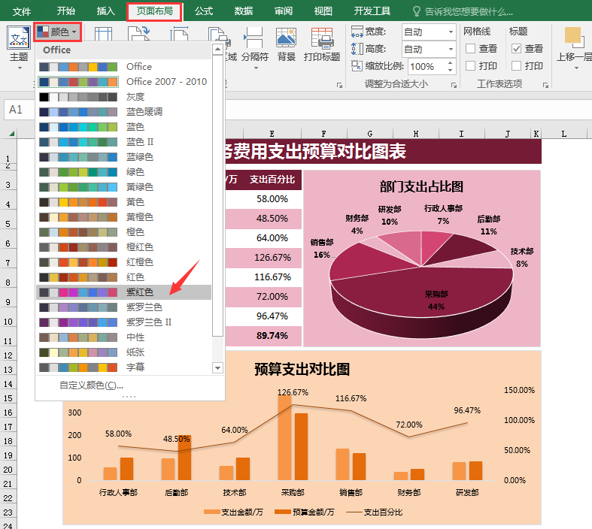Select the 灰度 color scheme

123,97
